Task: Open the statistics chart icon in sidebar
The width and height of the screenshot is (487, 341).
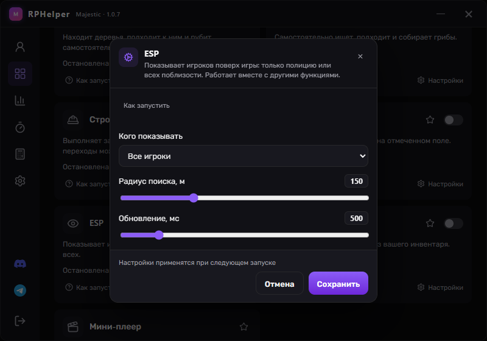Action: [x=20, y=100]
